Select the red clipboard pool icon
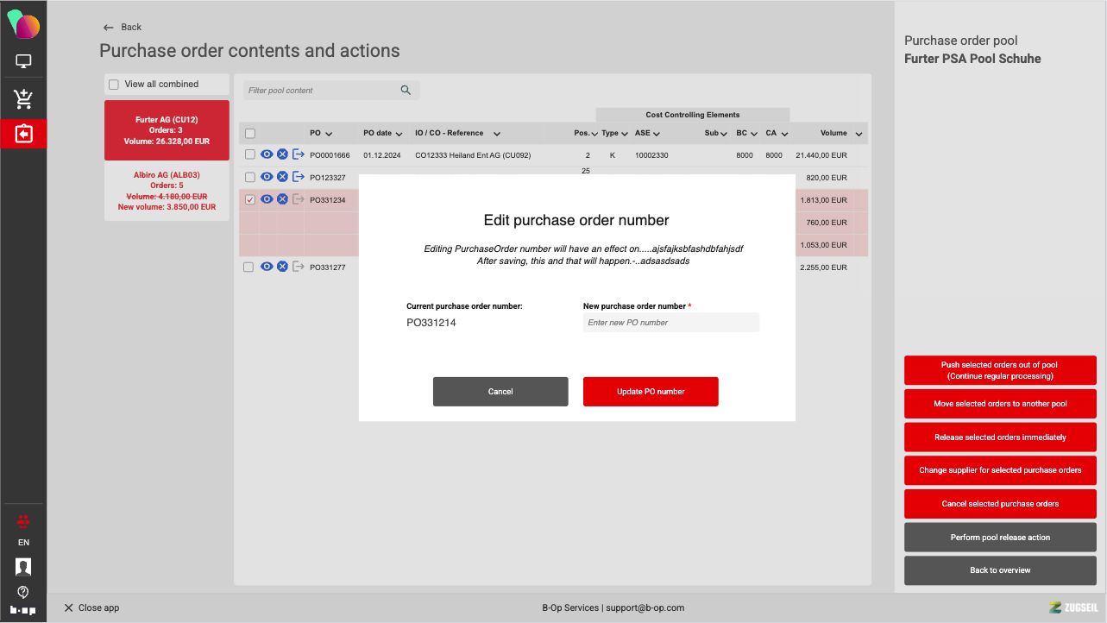The image size is (1107, 623). point(23,134)
